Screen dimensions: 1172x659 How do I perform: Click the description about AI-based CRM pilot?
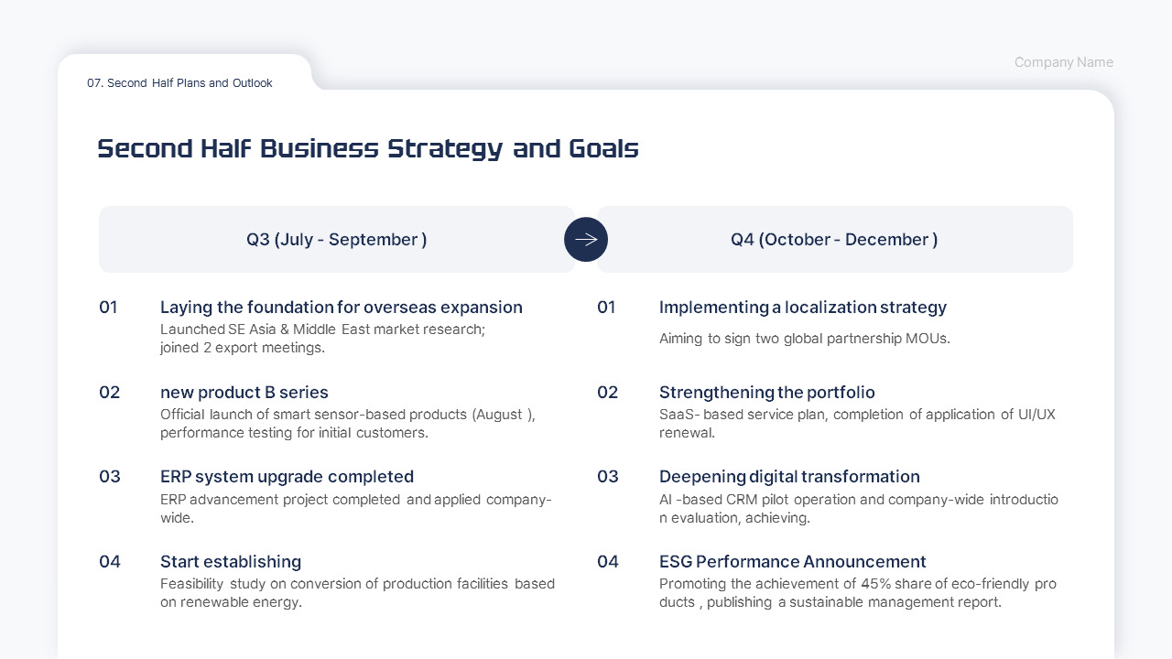[x=858, y=509]
